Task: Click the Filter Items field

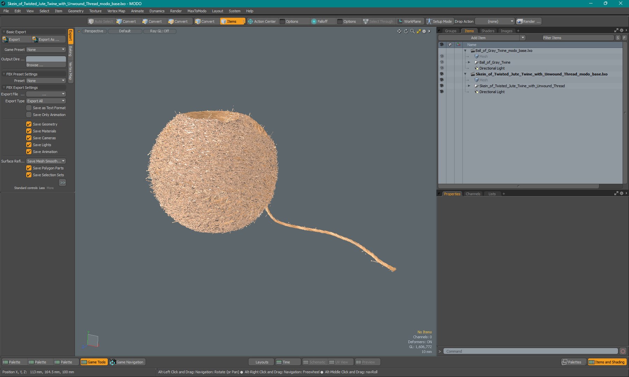Action: (578, 38)
